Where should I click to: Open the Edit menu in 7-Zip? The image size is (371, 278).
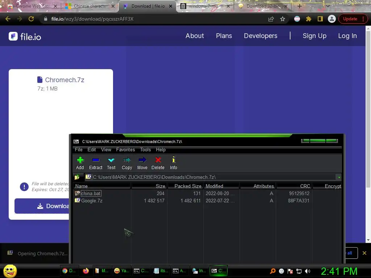92,149
